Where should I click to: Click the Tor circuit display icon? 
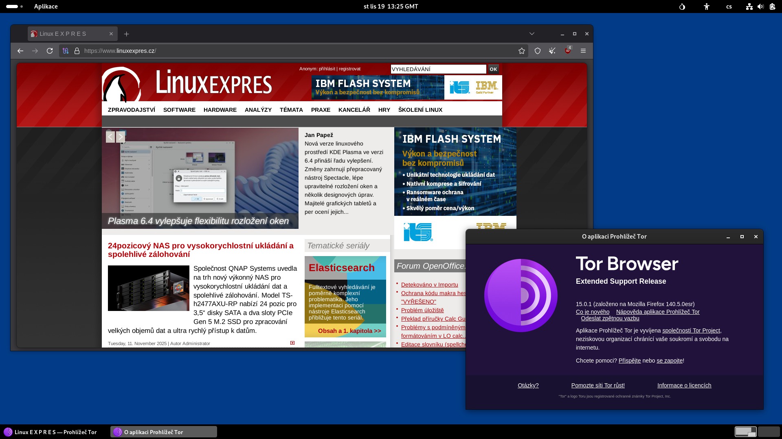[66, 51]
